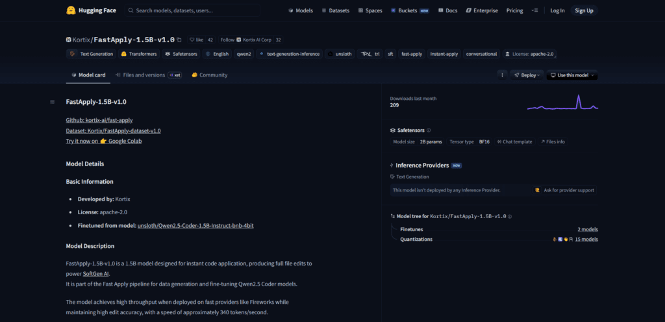
Task: Like the FastApply model
Action: coord(196,40)
